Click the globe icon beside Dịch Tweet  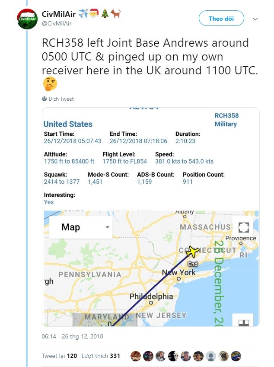pyautogui.click(x=45, y=99)
